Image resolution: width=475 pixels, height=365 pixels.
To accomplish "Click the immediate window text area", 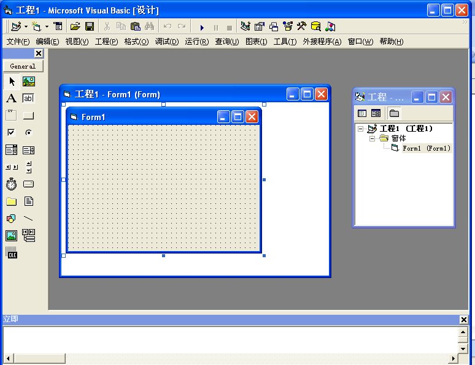I will tap(230, 340).
